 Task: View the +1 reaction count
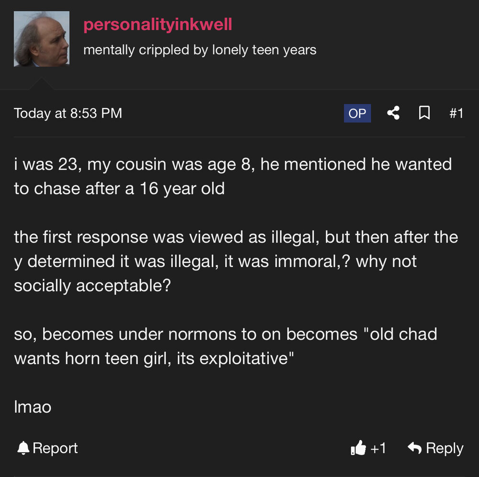[378, 448]
